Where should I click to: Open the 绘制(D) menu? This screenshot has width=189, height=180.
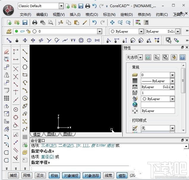127,15
